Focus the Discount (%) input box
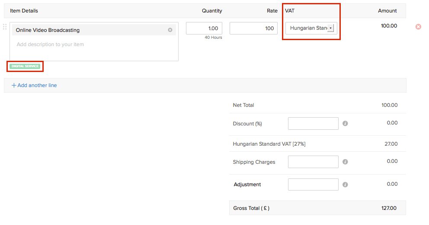 [x=313, y=123]
